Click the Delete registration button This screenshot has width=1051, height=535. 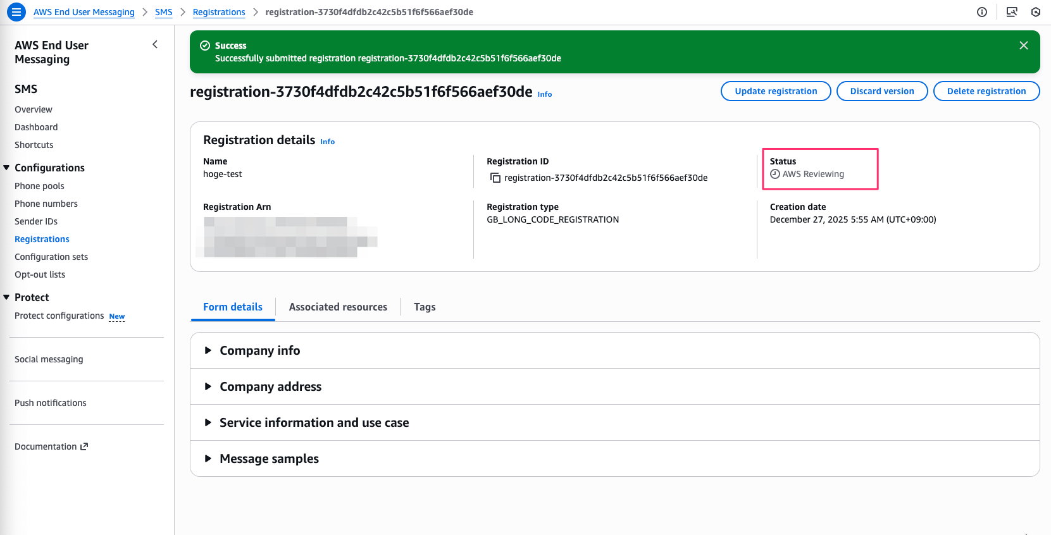point(986,91)
